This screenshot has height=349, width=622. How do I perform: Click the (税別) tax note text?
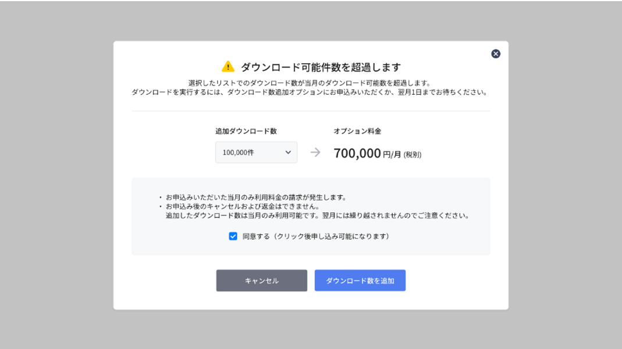click(x=413, y=154)
